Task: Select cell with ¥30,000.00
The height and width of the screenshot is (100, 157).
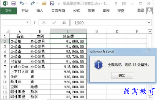Action: (x=68, y=77)
